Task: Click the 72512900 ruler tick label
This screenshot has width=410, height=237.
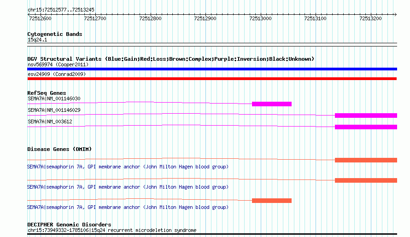Action: click(x=205, y=18)
